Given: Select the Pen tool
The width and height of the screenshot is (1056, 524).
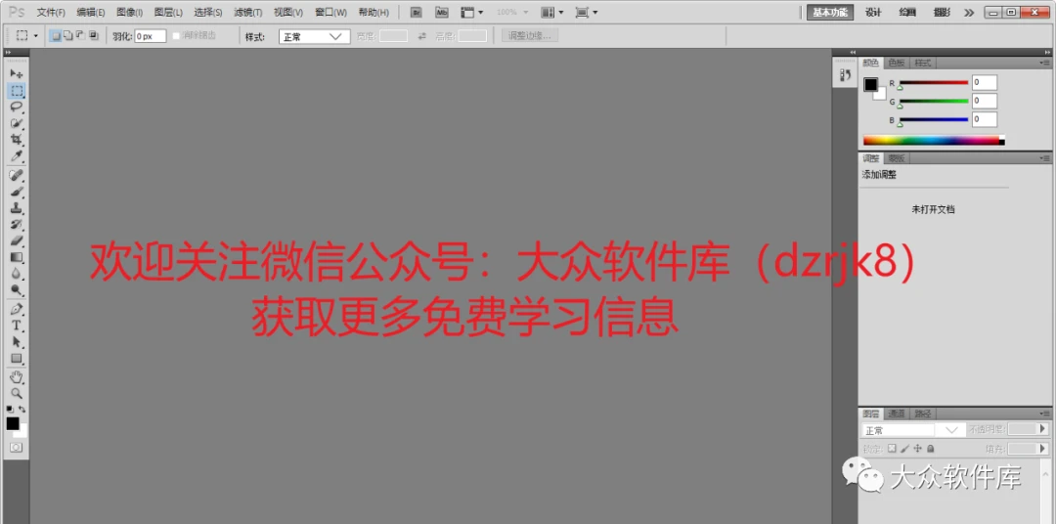Looking at the screenshot, I should coord(17,309).
